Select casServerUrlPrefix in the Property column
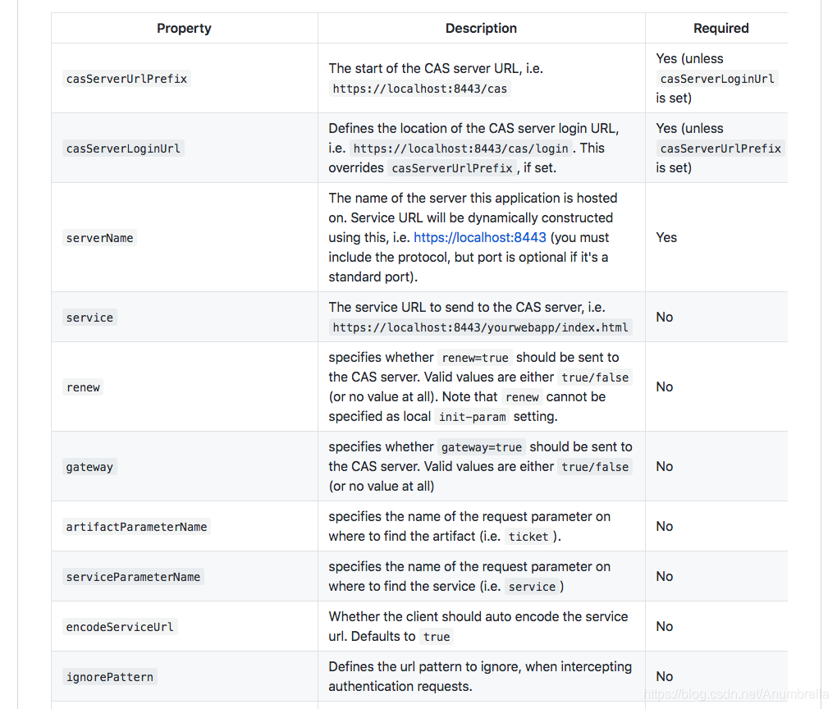This screenshot has width=837, height=709. [x=126, y=79]
